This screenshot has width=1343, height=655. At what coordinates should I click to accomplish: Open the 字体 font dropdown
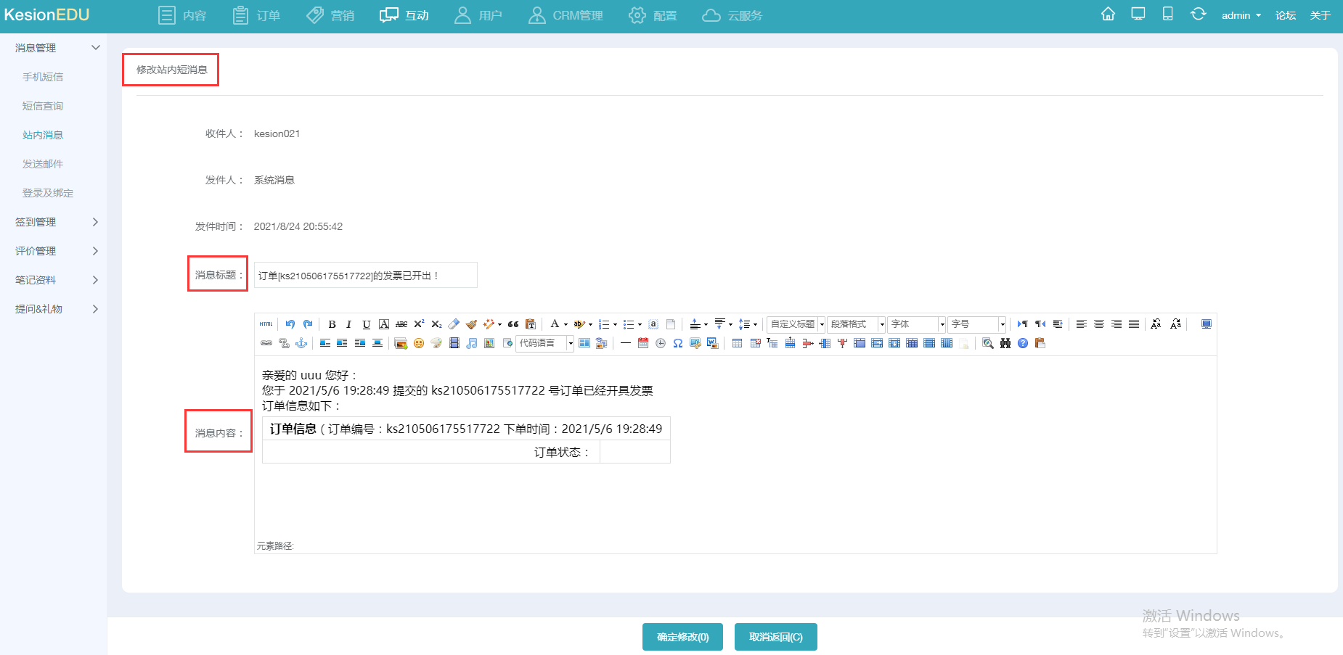point(917,324)
